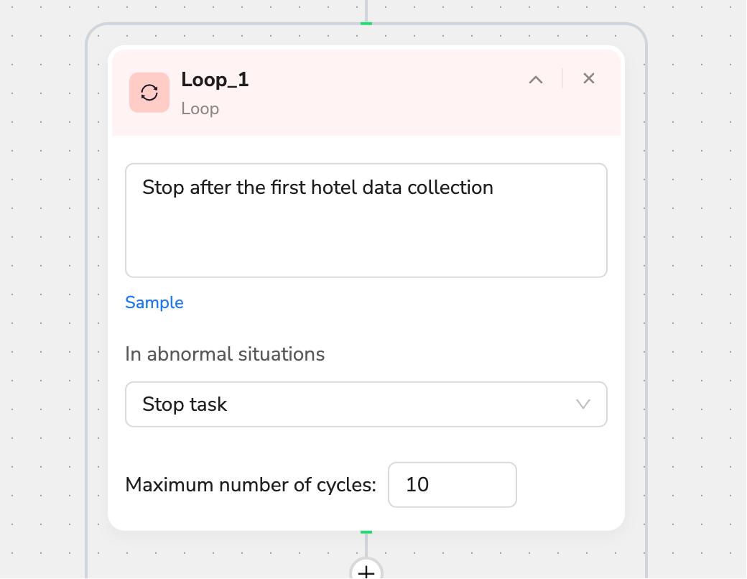Click the green connector above the Loop_1 node

tap(366, 24)
